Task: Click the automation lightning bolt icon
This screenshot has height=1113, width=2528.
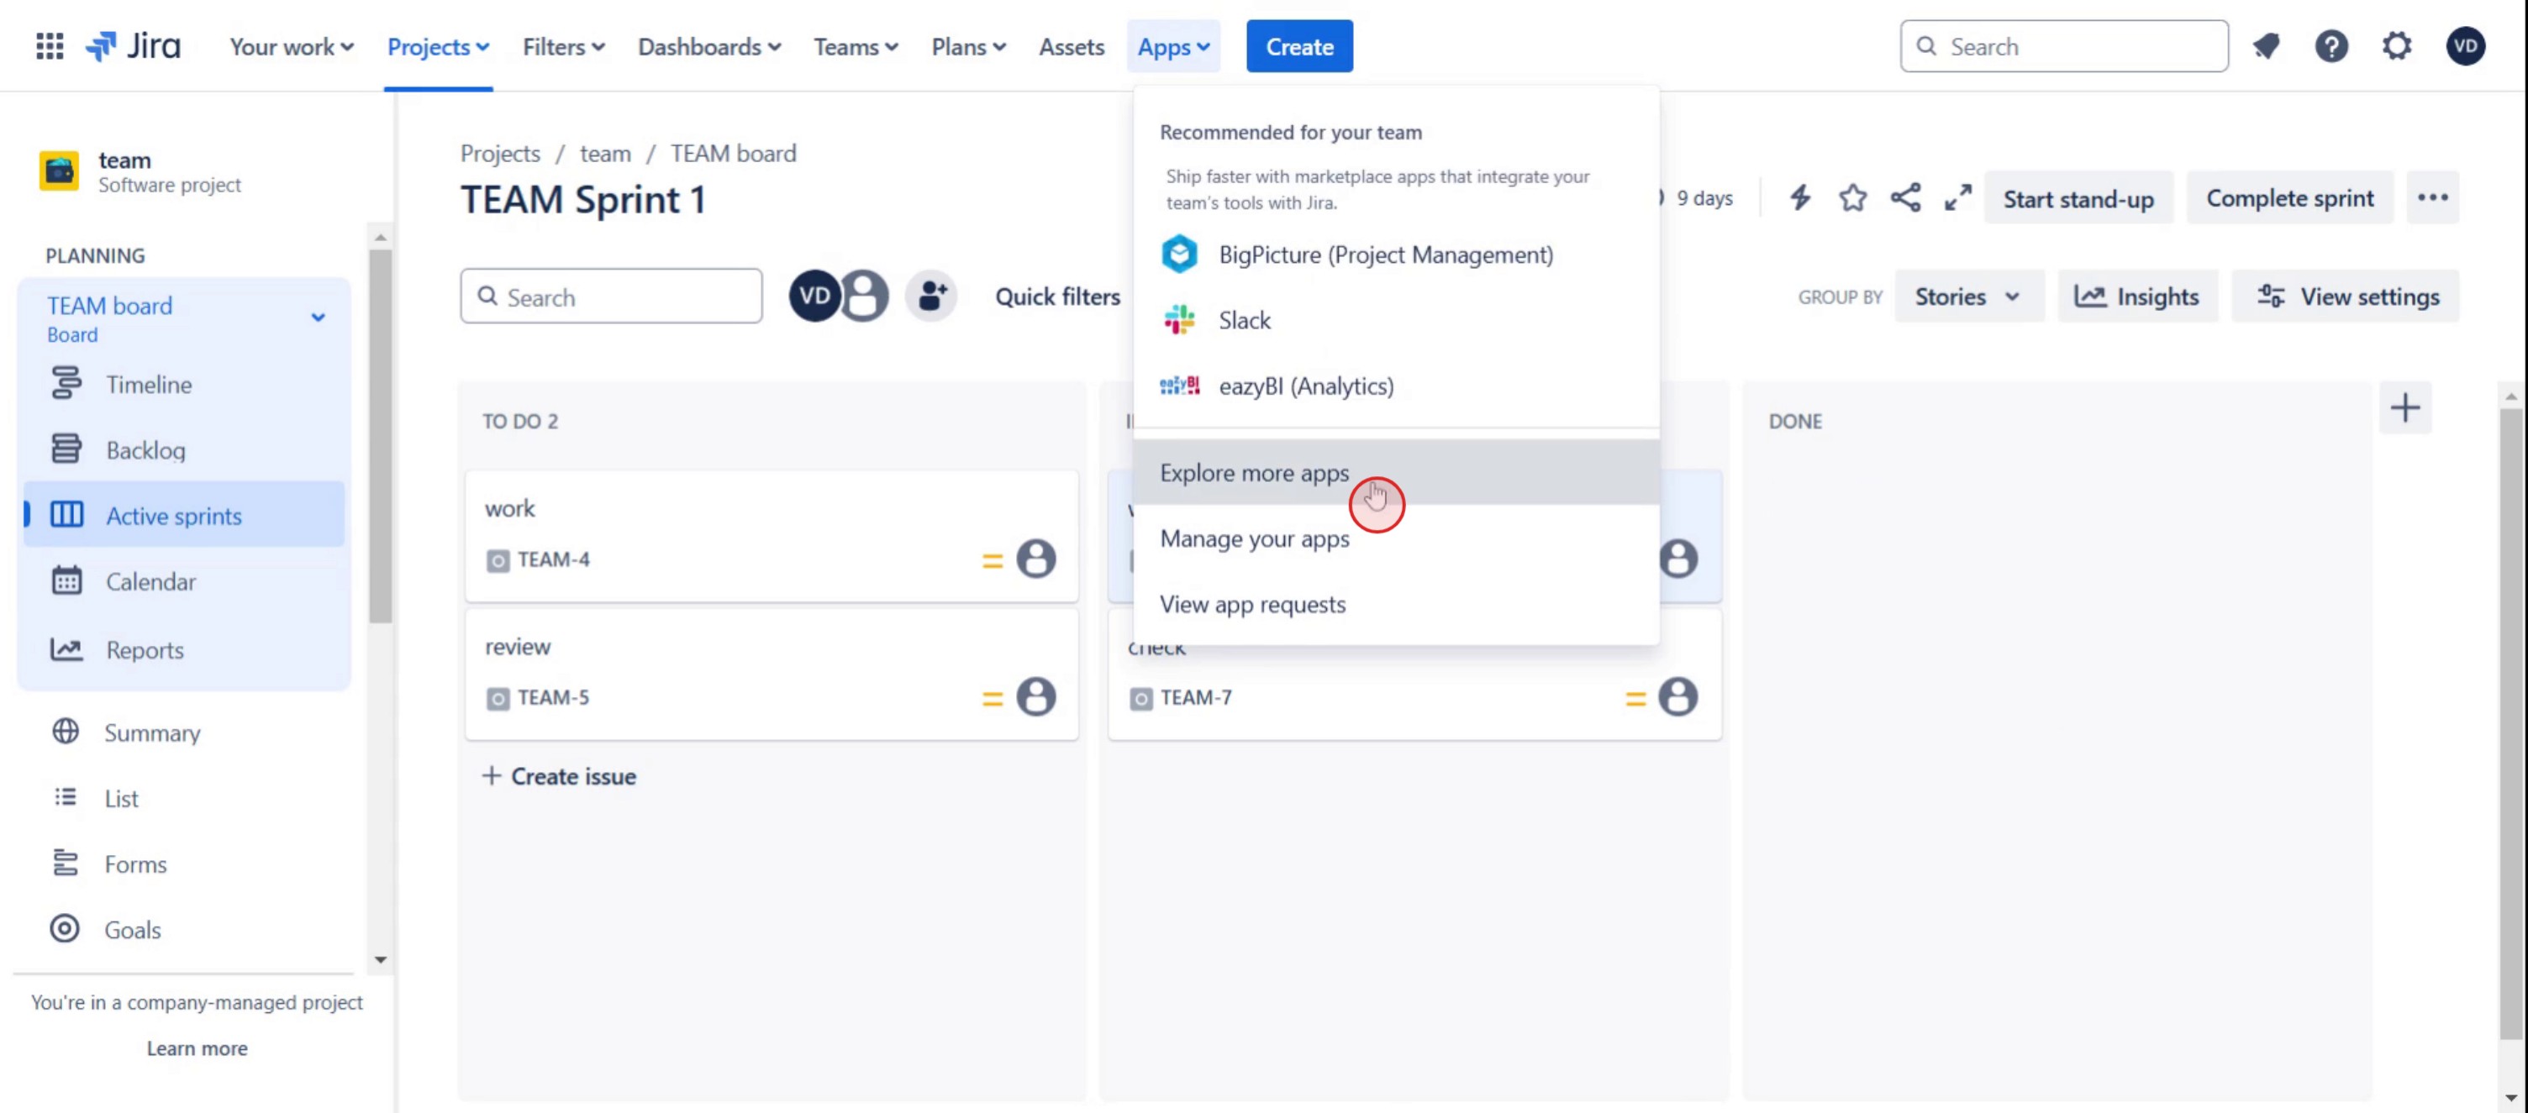Action: 1800,198
